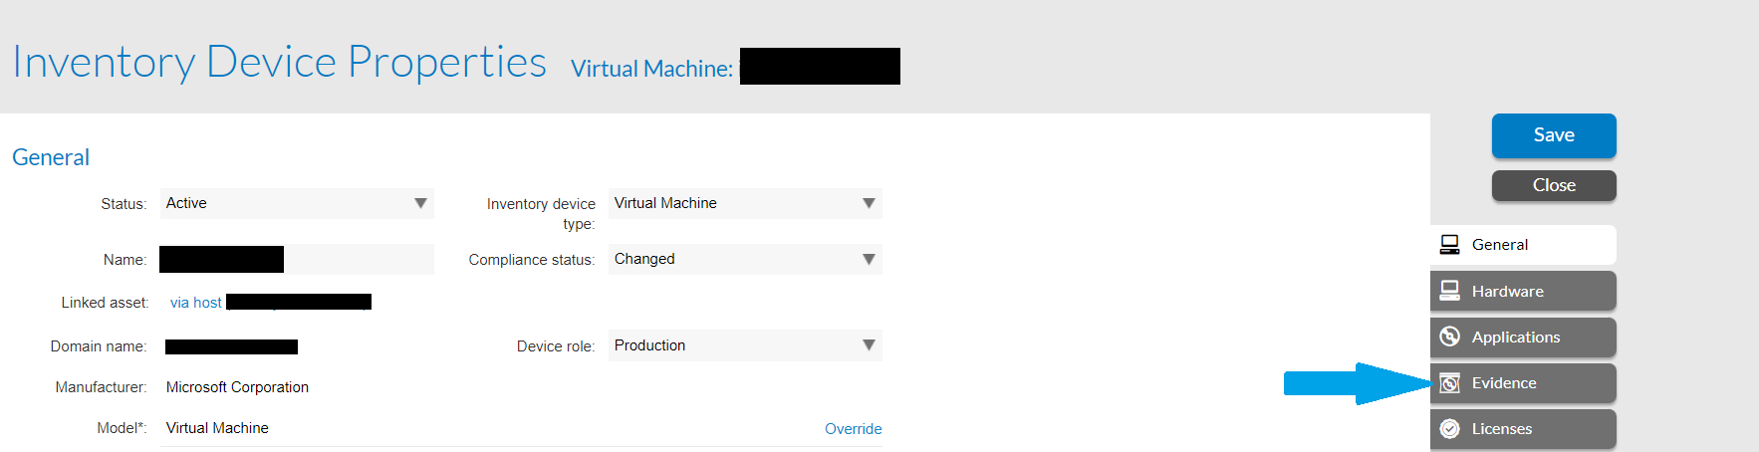Screen dimensions: 1759x452
Task: Click the Hardware tab icon
Action: [1450, 291]
